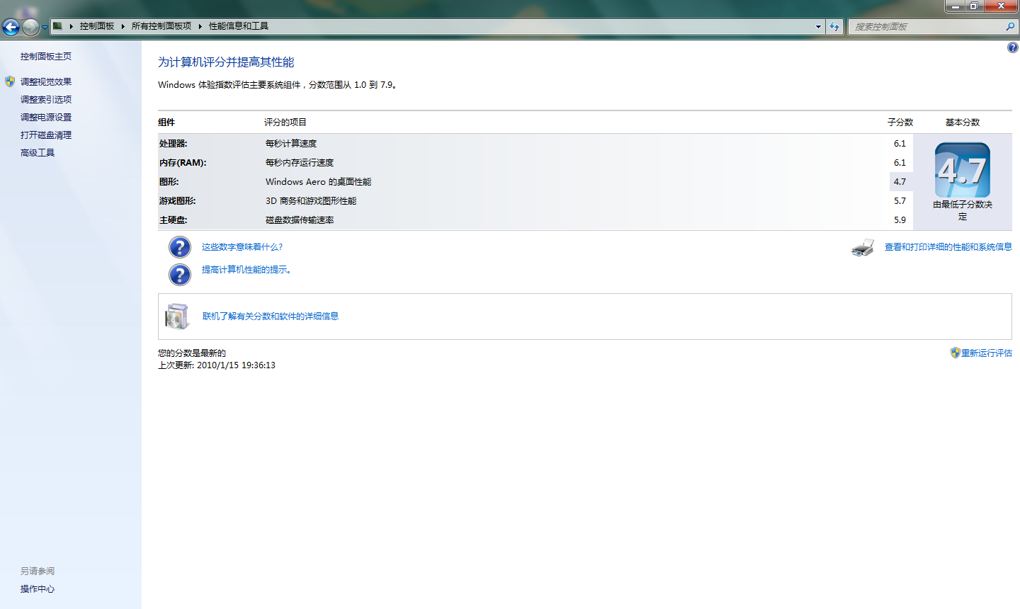Click 重新运行评估 link
Image resolution: width=1020 pixels, height=609 pixels.
pos(987,353)
